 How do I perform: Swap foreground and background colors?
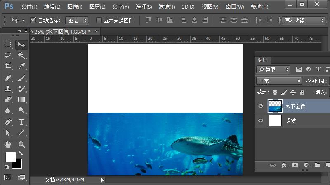pos(21,153)
